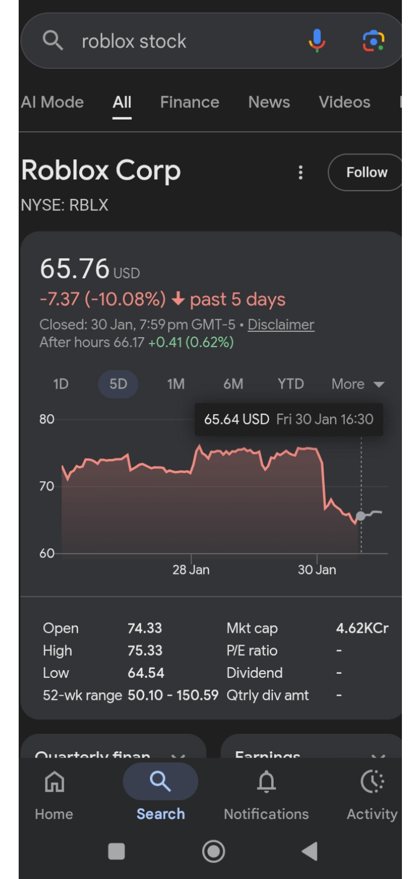420x879 pixels.
Task: Open the News results tab
Action: (x=269, y=102)
